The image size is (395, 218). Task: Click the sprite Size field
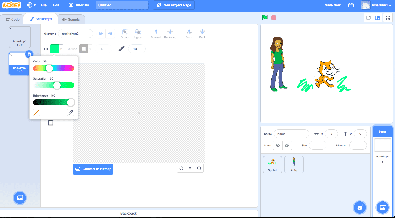[318, 145]
